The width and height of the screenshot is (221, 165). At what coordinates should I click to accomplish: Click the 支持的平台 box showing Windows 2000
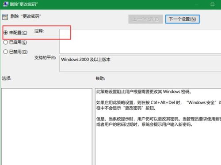coord(140,64)
